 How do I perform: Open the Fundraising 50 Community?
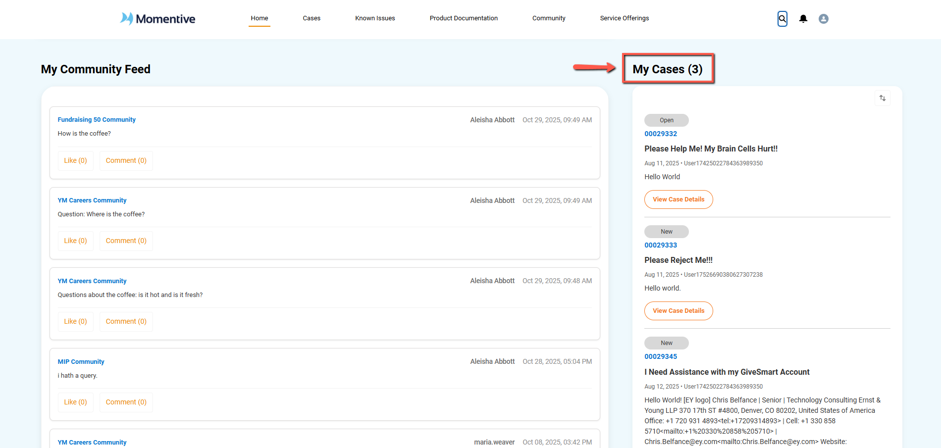(x=96, y=119)
